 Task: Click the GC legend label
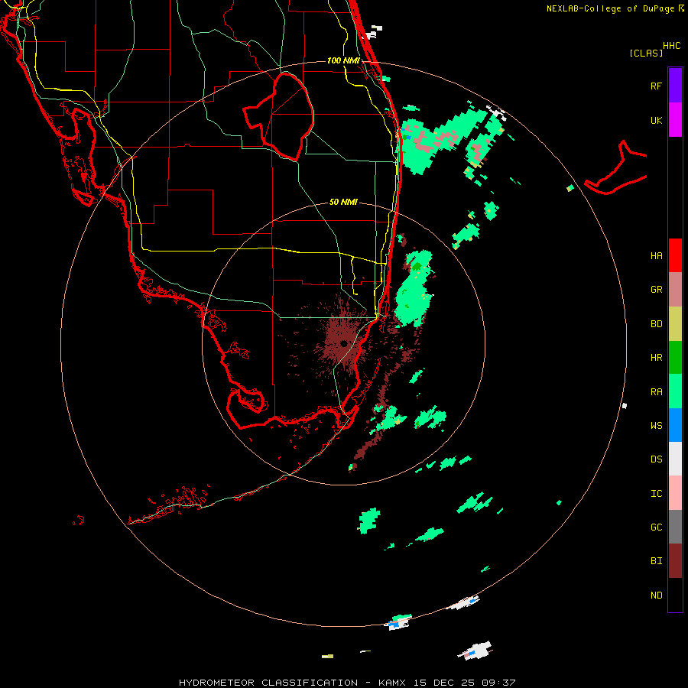(x=656, y=527)
